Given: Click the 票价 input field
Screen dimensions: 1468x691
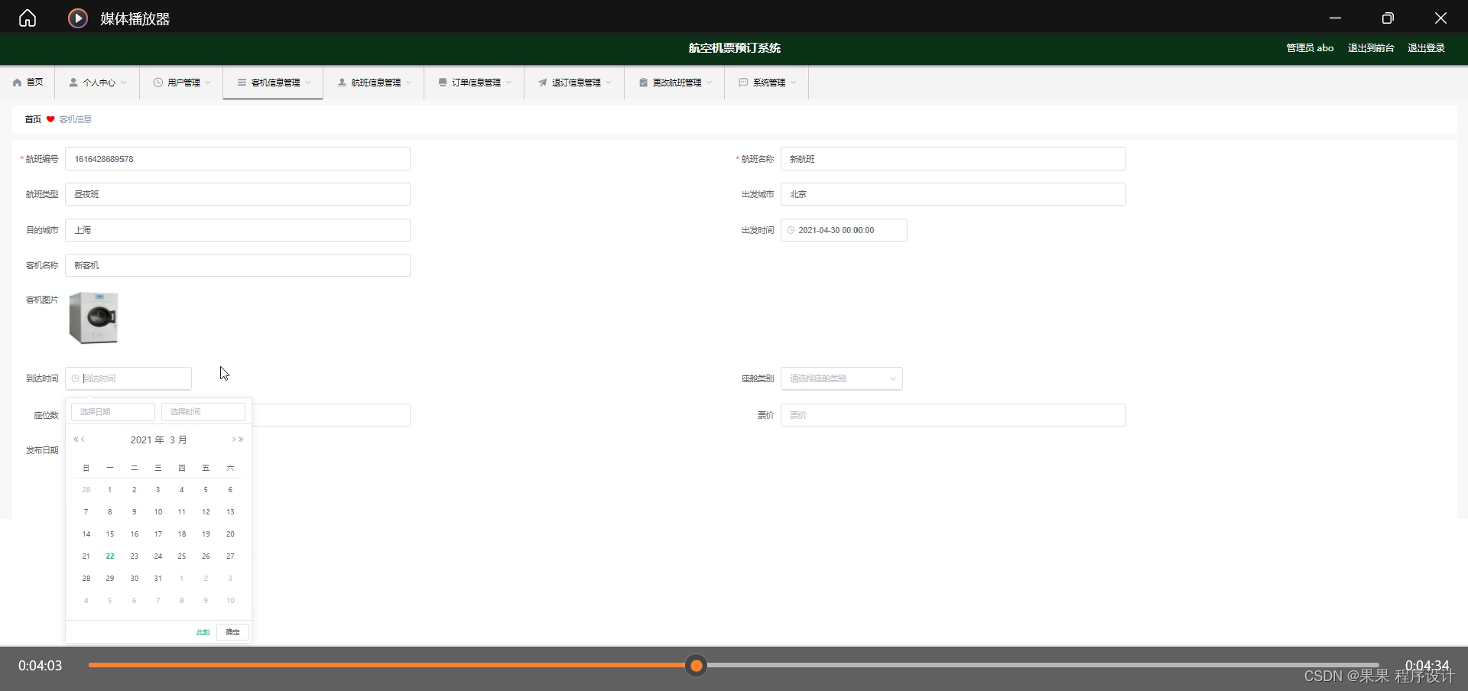Looking at the screenshot, I should tap(953, 415).
